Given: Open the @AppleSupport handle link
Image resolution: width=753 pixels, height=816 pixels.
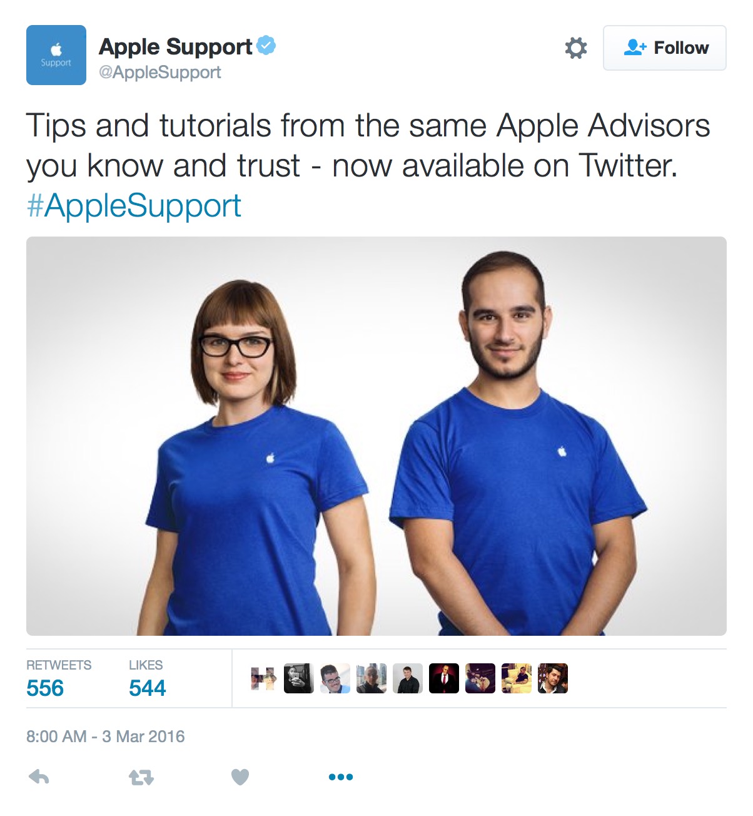Looking at the screenshot, I should point(160,73).
